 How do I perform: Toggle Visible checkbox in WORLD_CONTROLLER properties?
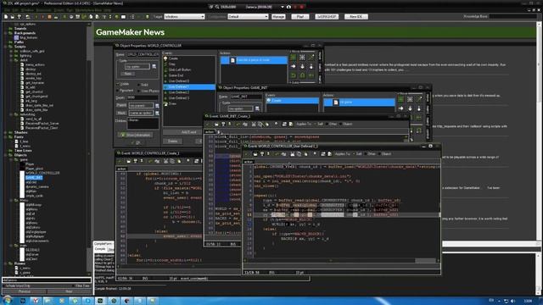click(118, 84)
